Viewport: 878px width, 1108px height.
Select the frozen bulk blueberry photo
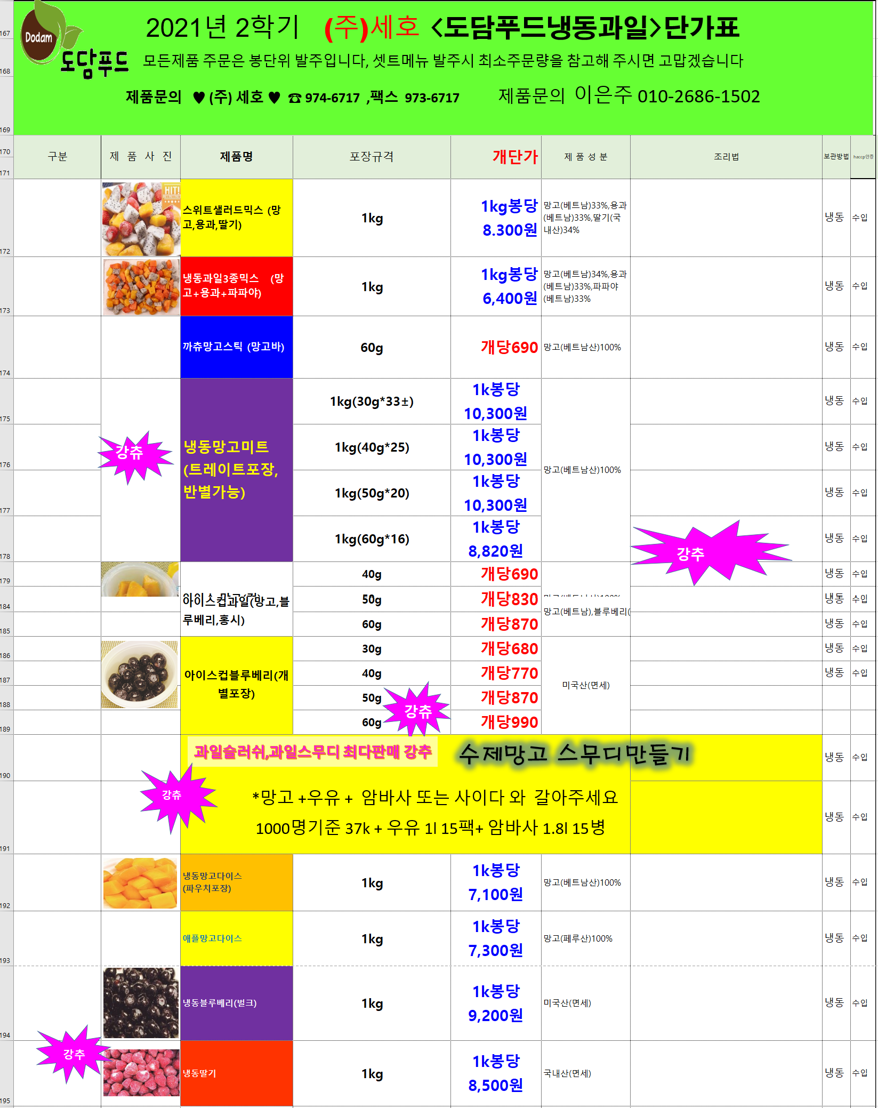click(141, 1002)
